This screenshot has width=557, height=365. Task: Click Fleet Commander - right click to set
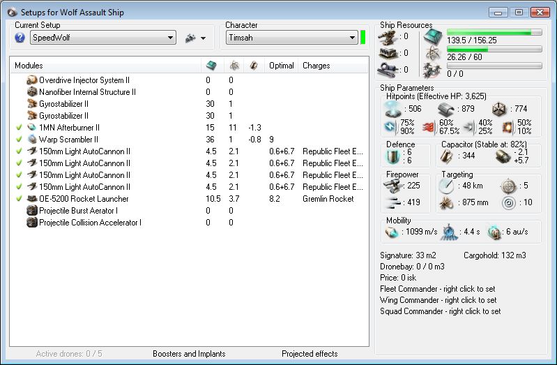tap(438, 289)
